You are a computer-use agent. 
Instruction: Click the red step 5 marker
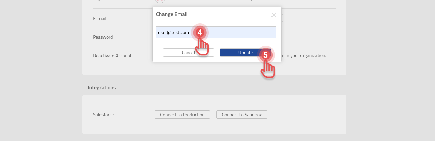click(x=265, y=55)
